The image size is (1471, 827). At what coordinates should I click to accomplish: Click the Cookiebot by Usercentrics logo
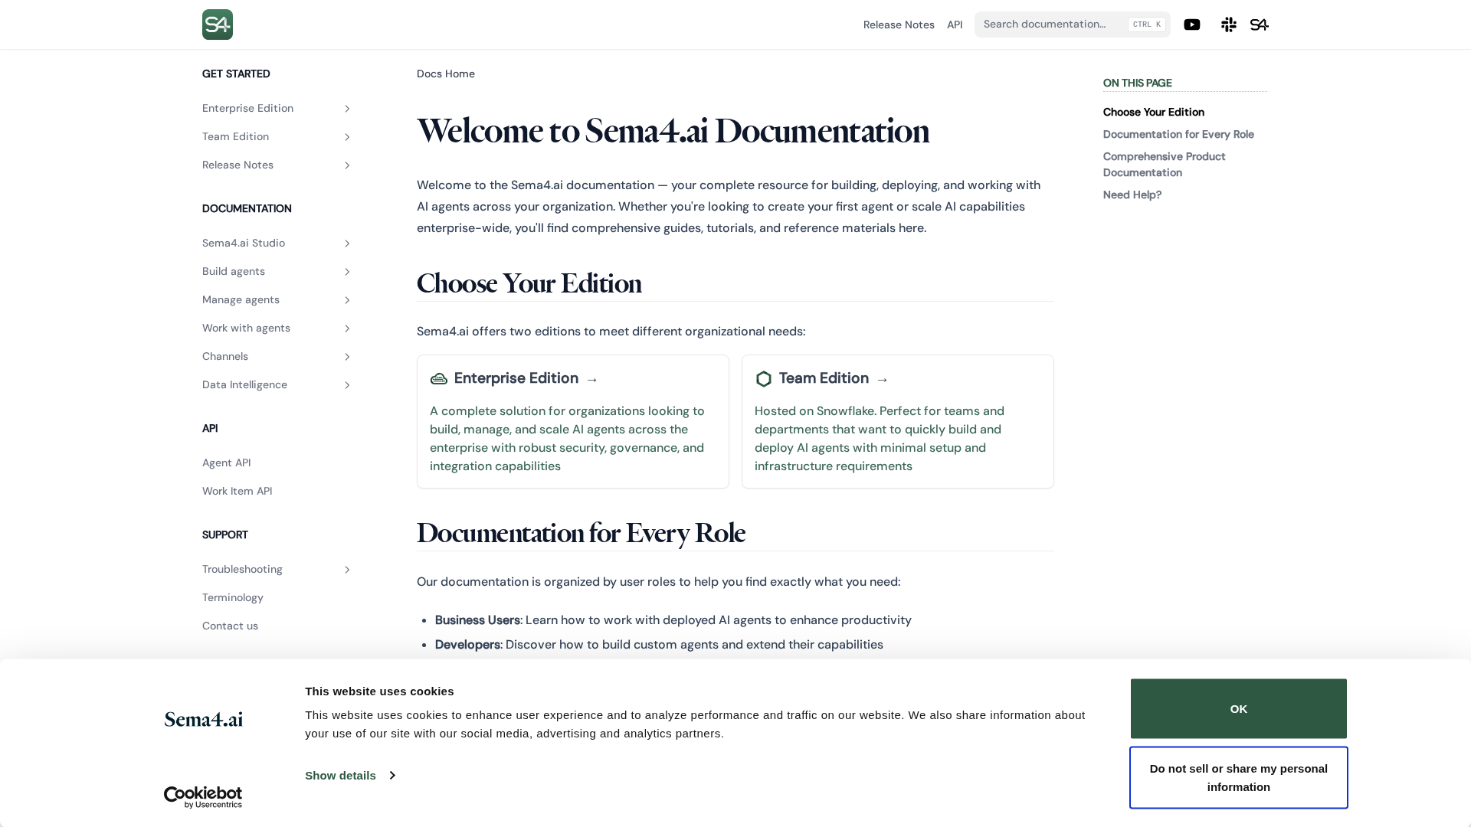[x=203, y=797]
